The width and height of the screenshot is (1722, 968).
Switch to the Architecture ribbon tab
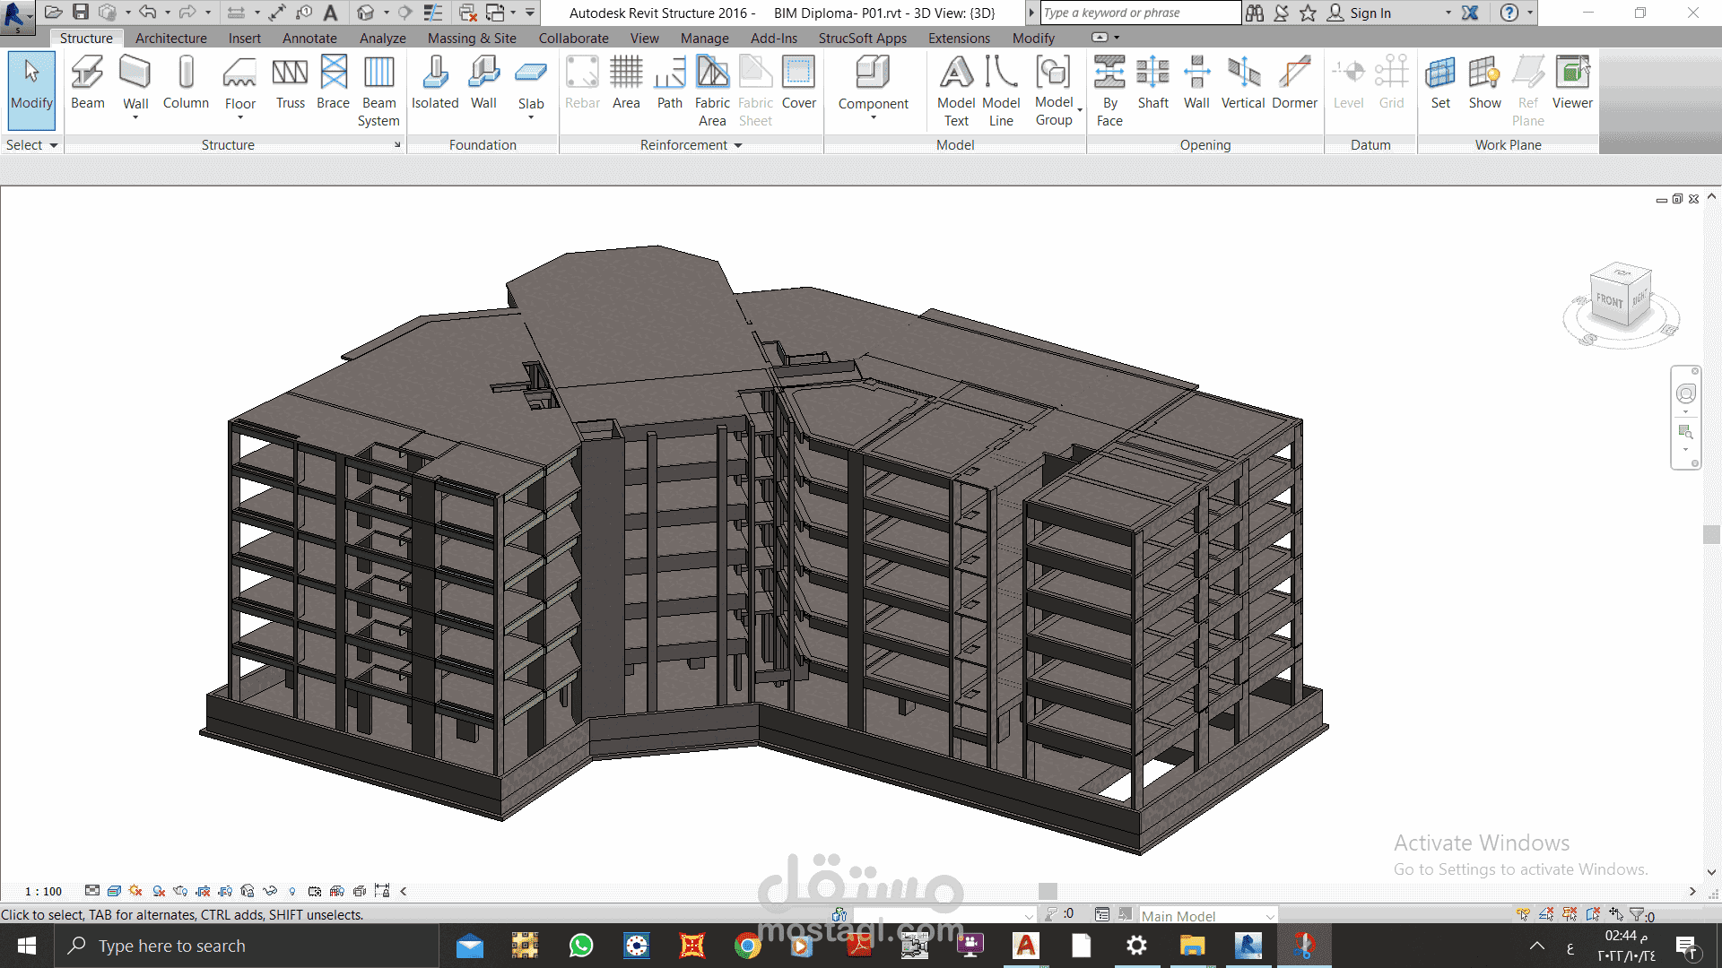(x=170, y=38)
